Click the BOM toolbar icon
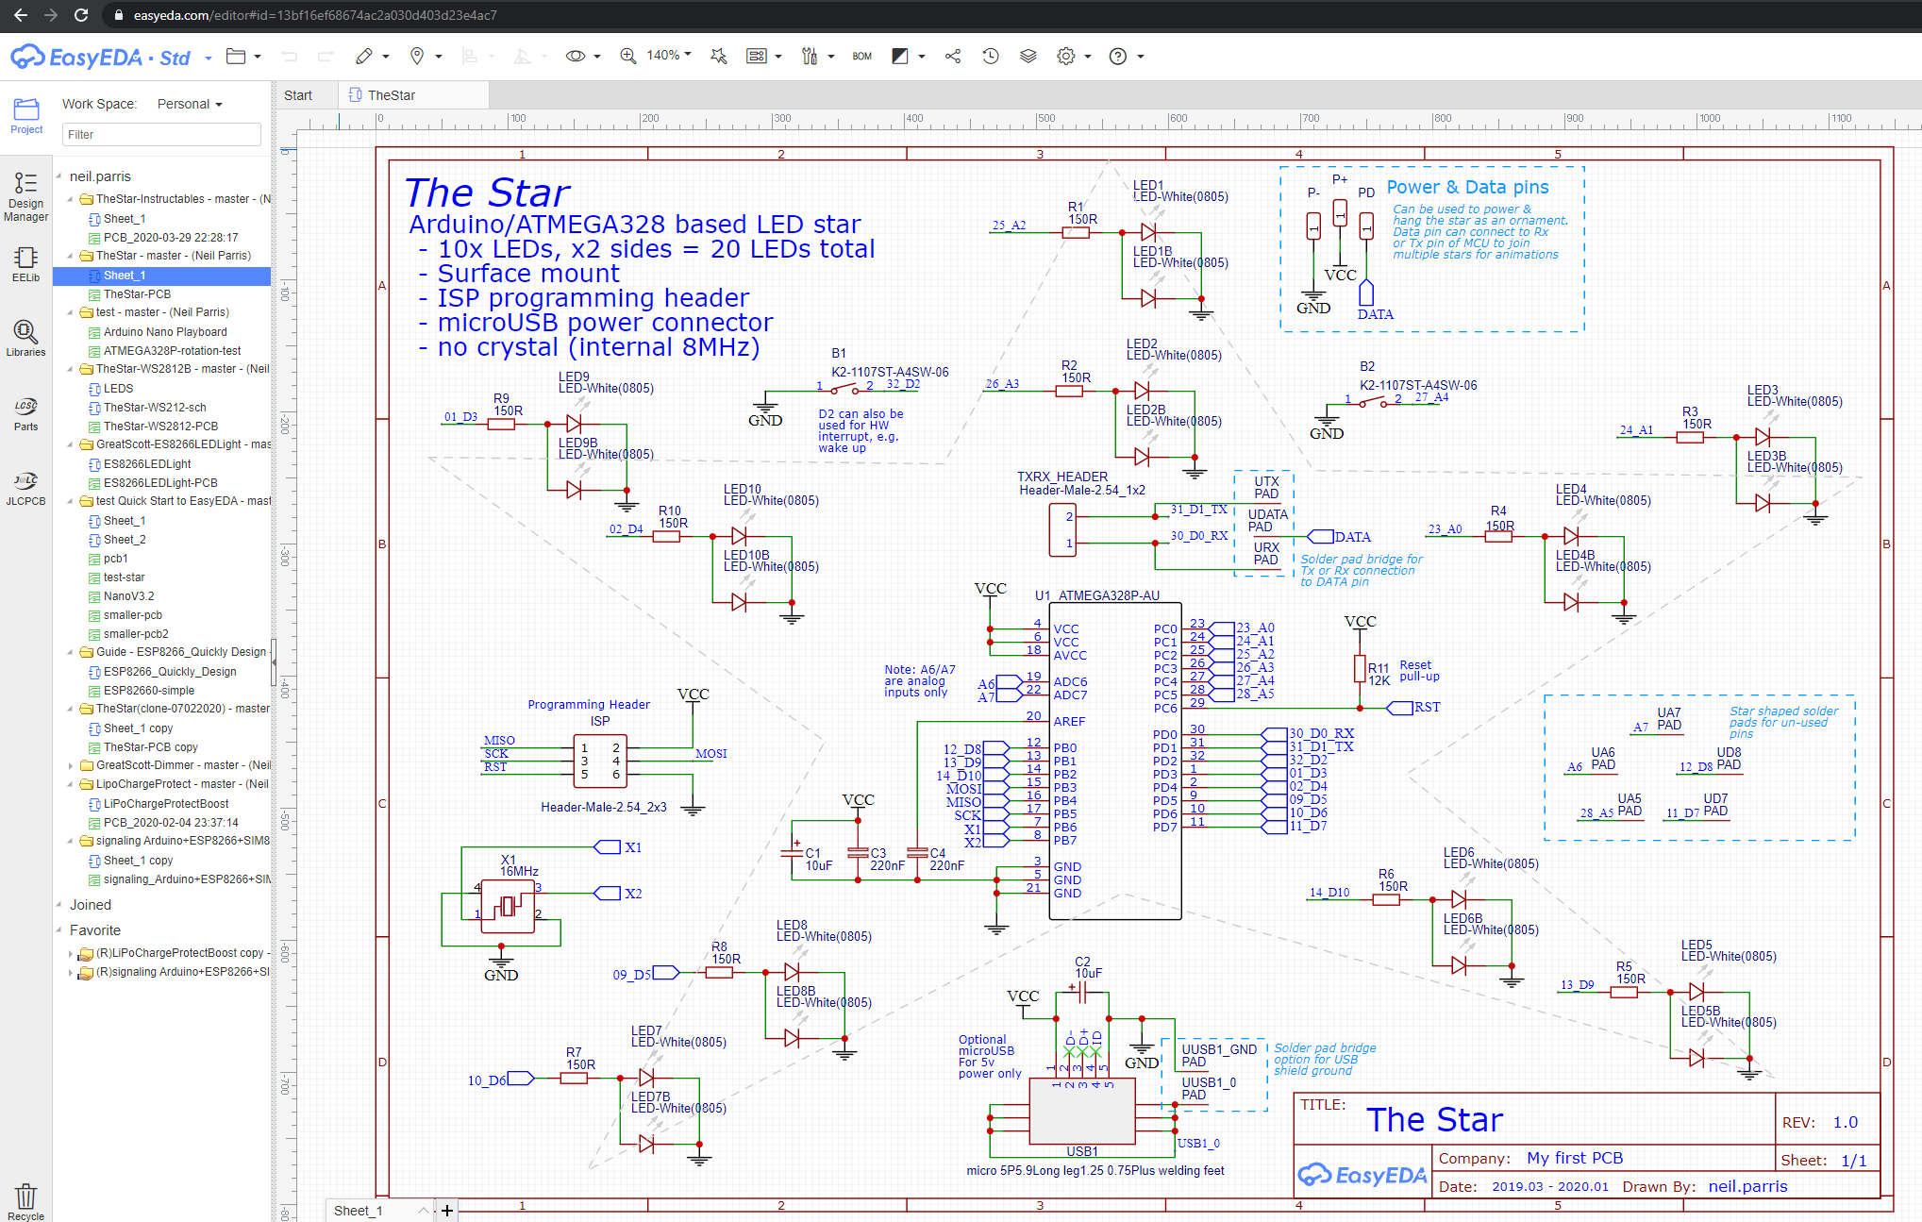The image size is (1922, 1222). click(861, 57)
